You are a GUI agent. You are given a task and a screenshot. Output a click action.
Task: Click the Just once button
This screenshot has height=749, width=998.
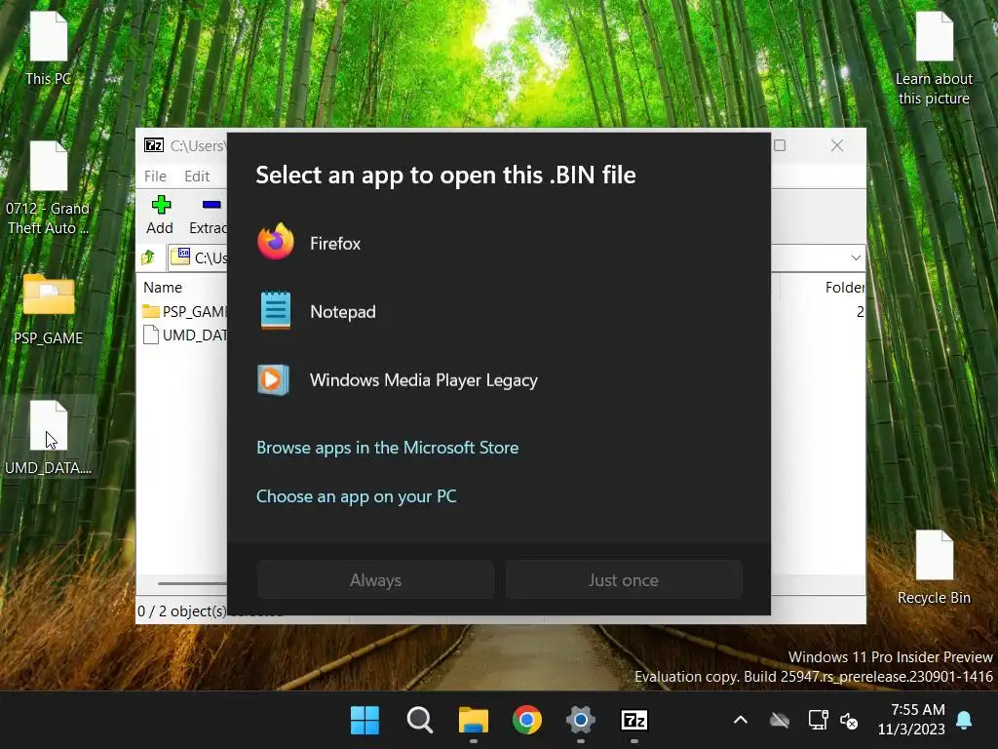point(624,579)
